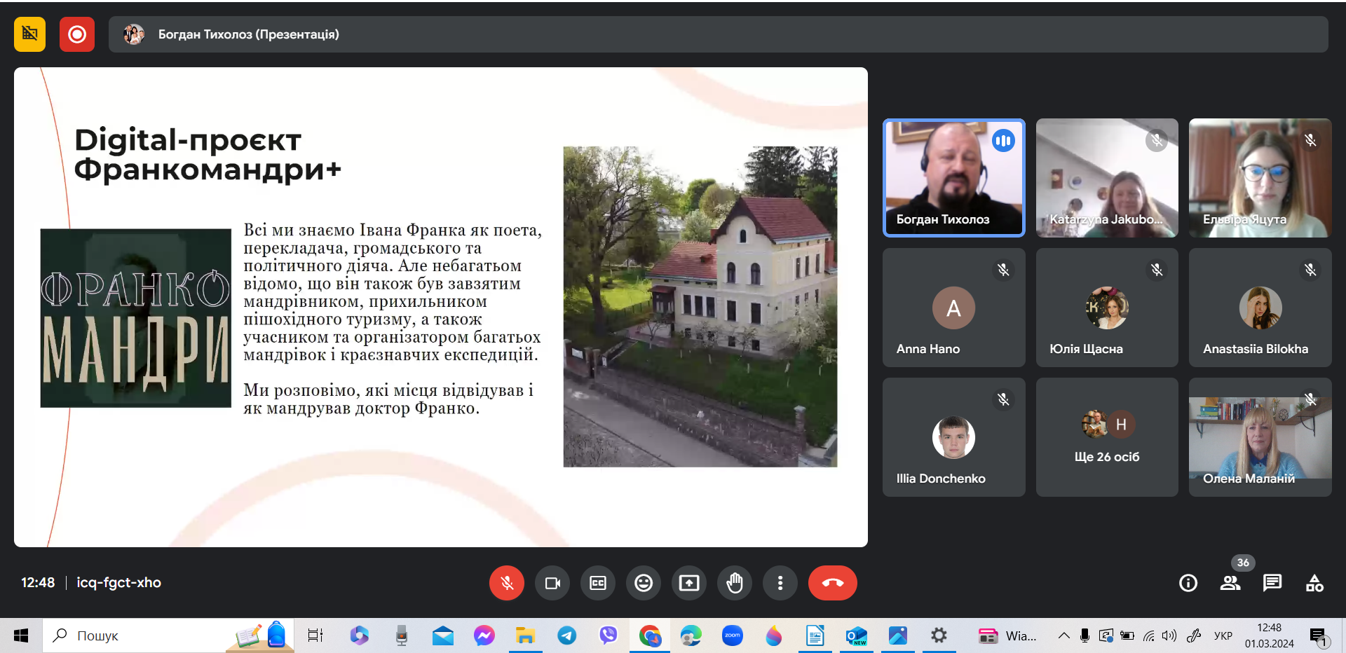Open the emoji reactions picker

point(644,583)
